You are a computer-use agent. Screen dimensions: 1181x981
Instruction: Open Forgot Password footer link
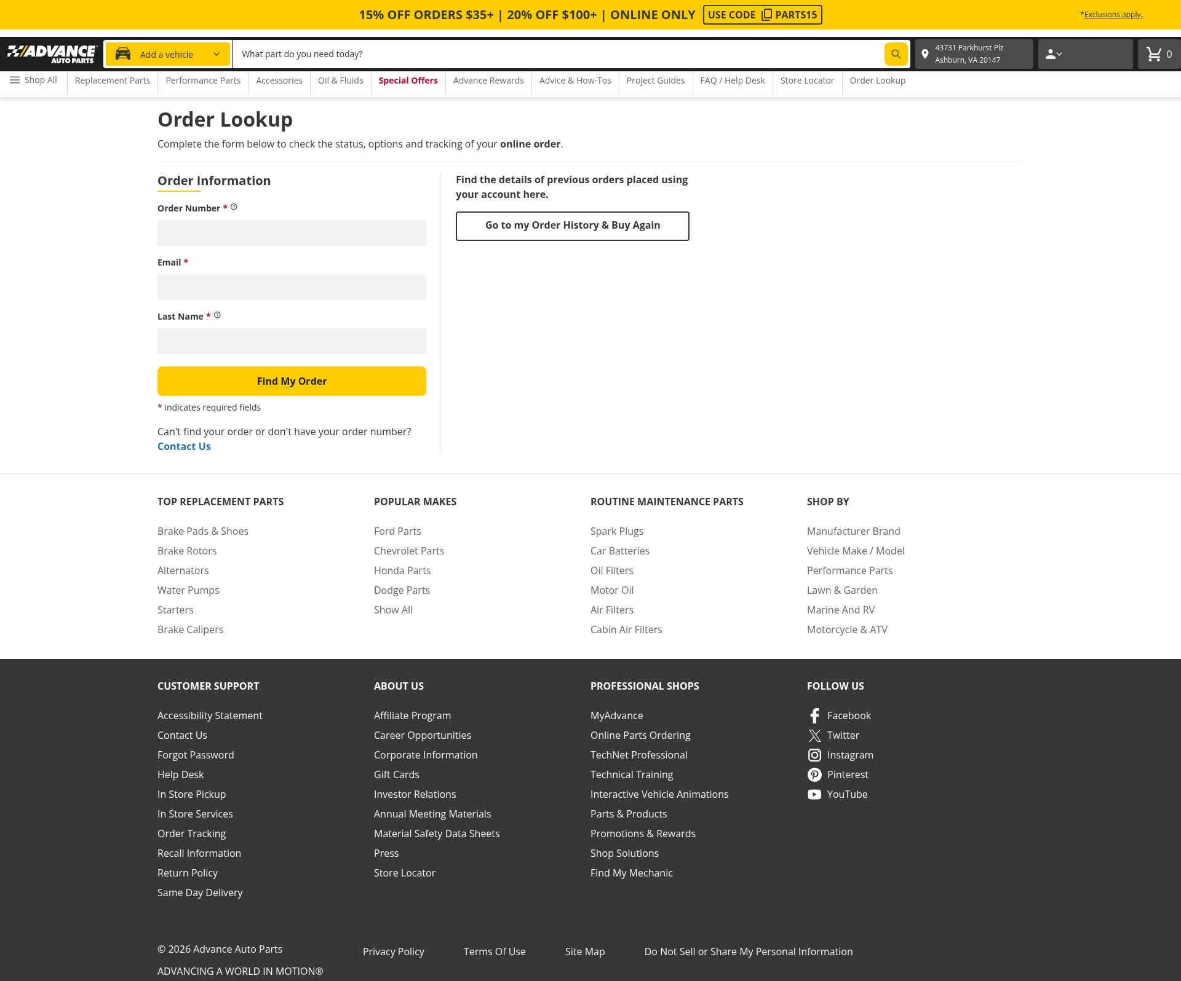tap(196, 755)
